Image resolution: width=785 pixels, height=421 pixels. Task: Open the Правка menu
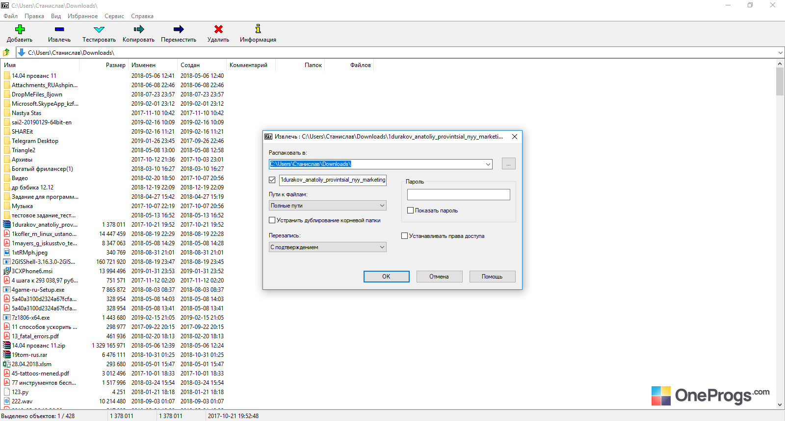point(34,16)
